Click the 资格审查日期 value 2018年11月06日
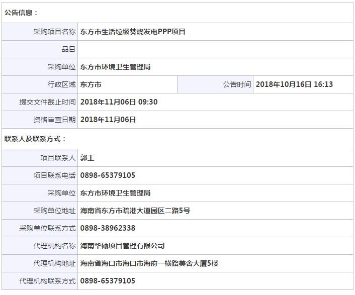355x295 pixels. (x=108, y=120)
